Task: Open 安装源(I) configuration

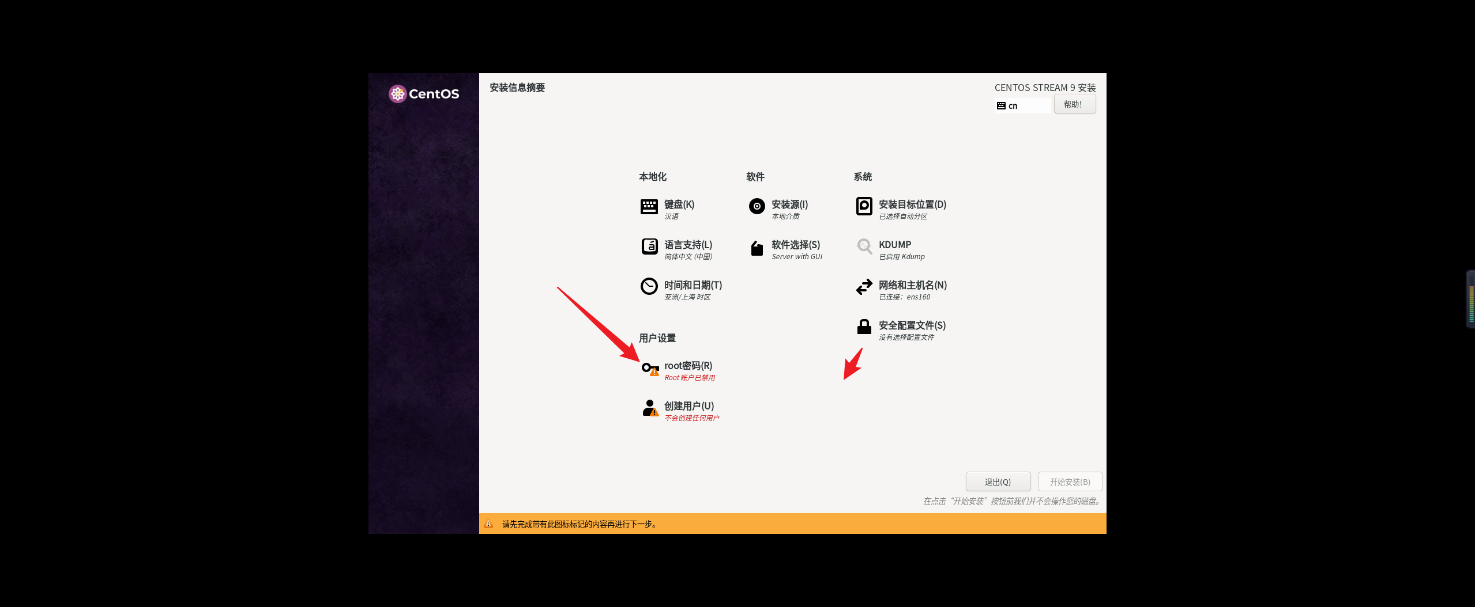Action: tap(789, 204)
